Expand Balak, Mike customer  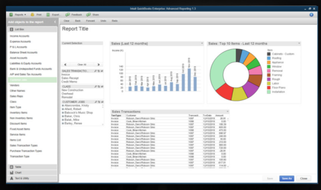63,120
